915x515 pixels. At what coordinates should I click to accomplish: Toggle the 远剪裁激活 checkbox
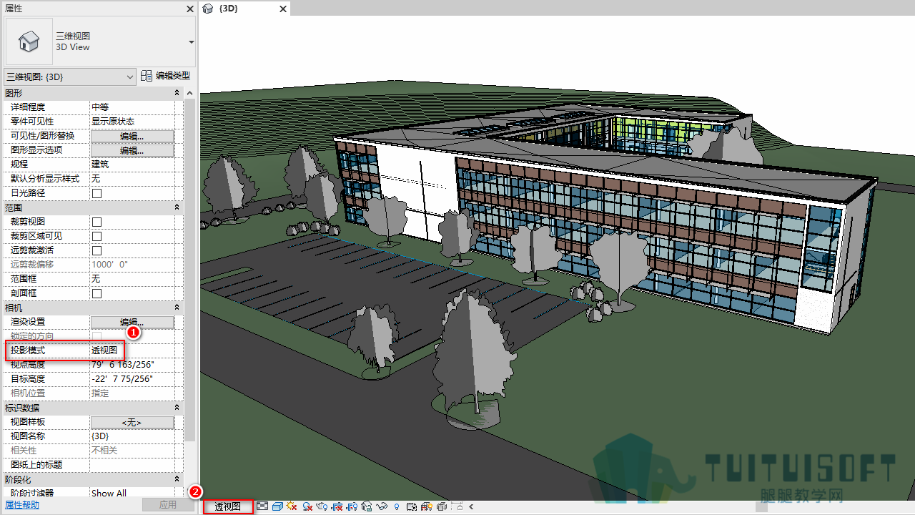pyautogui.click(x=97, y=250)
